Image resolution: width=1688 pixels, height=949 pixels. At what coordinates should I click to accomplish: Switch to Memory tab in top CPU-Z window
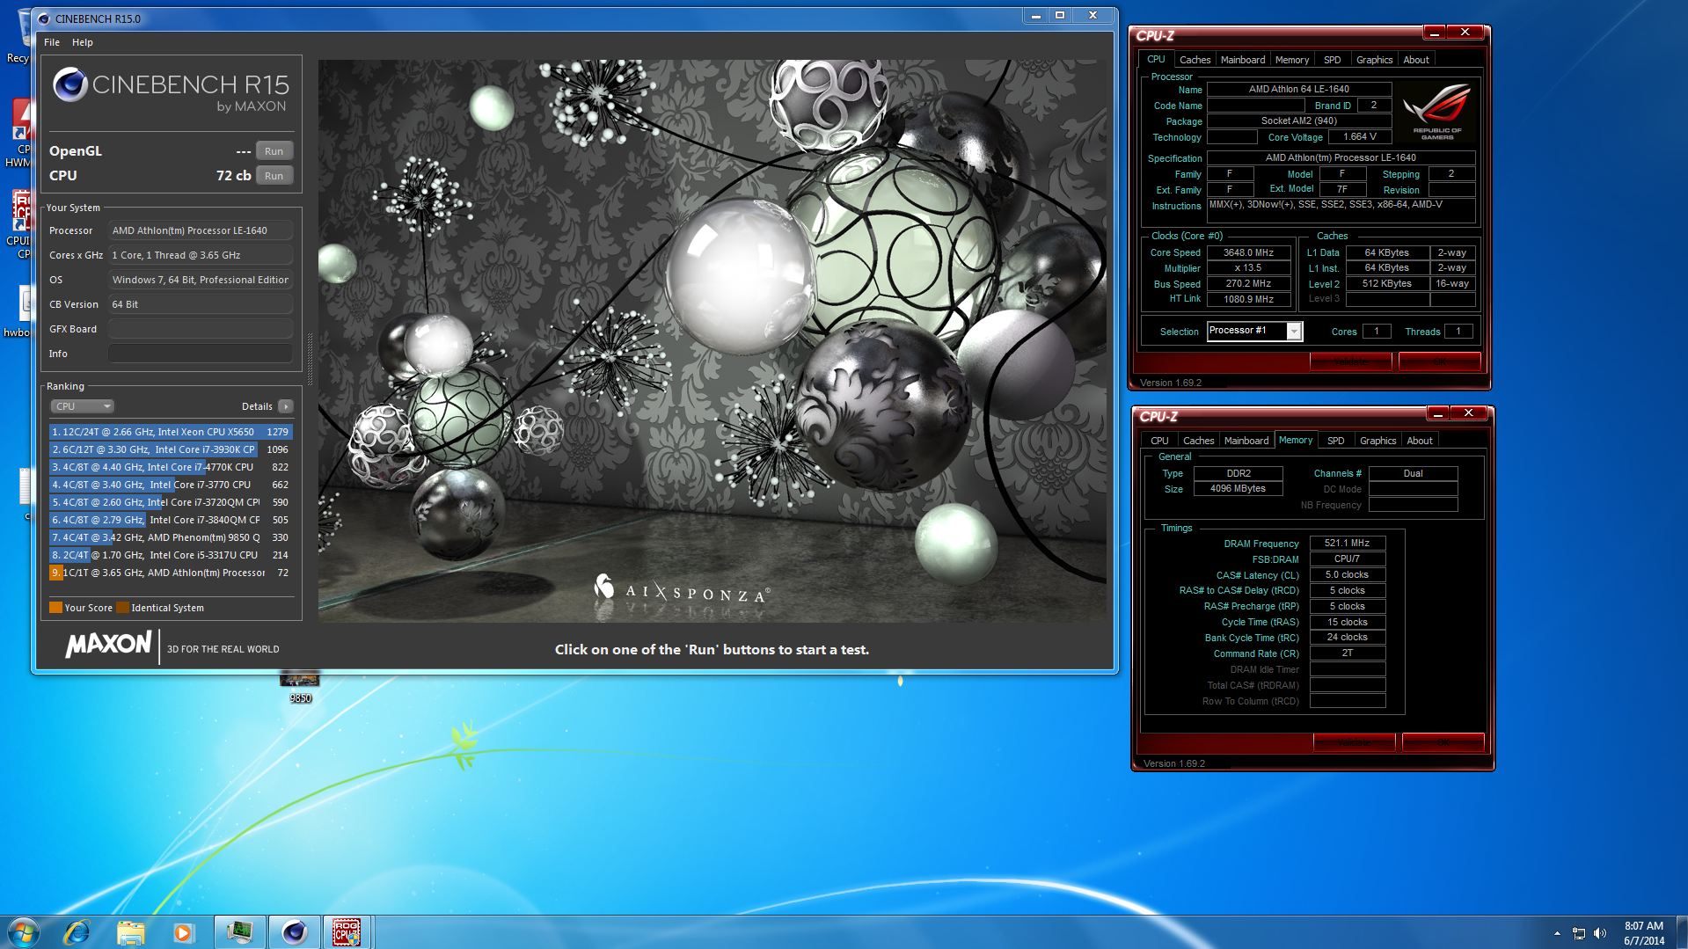[x=1292, y=60]
